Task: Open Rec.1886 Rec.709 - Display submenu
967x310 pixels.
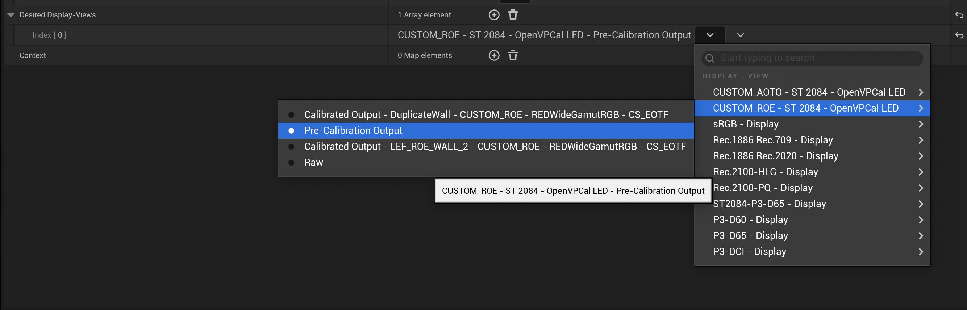Action: (x=812, y=141)
